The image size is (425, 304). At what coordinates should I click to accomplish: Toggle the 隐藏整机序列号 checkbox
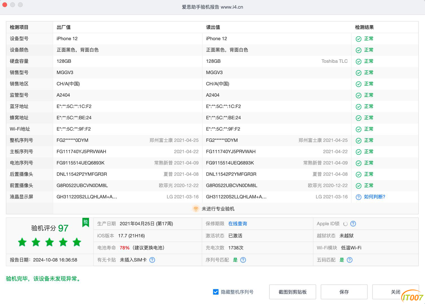(x=216, y=292)
